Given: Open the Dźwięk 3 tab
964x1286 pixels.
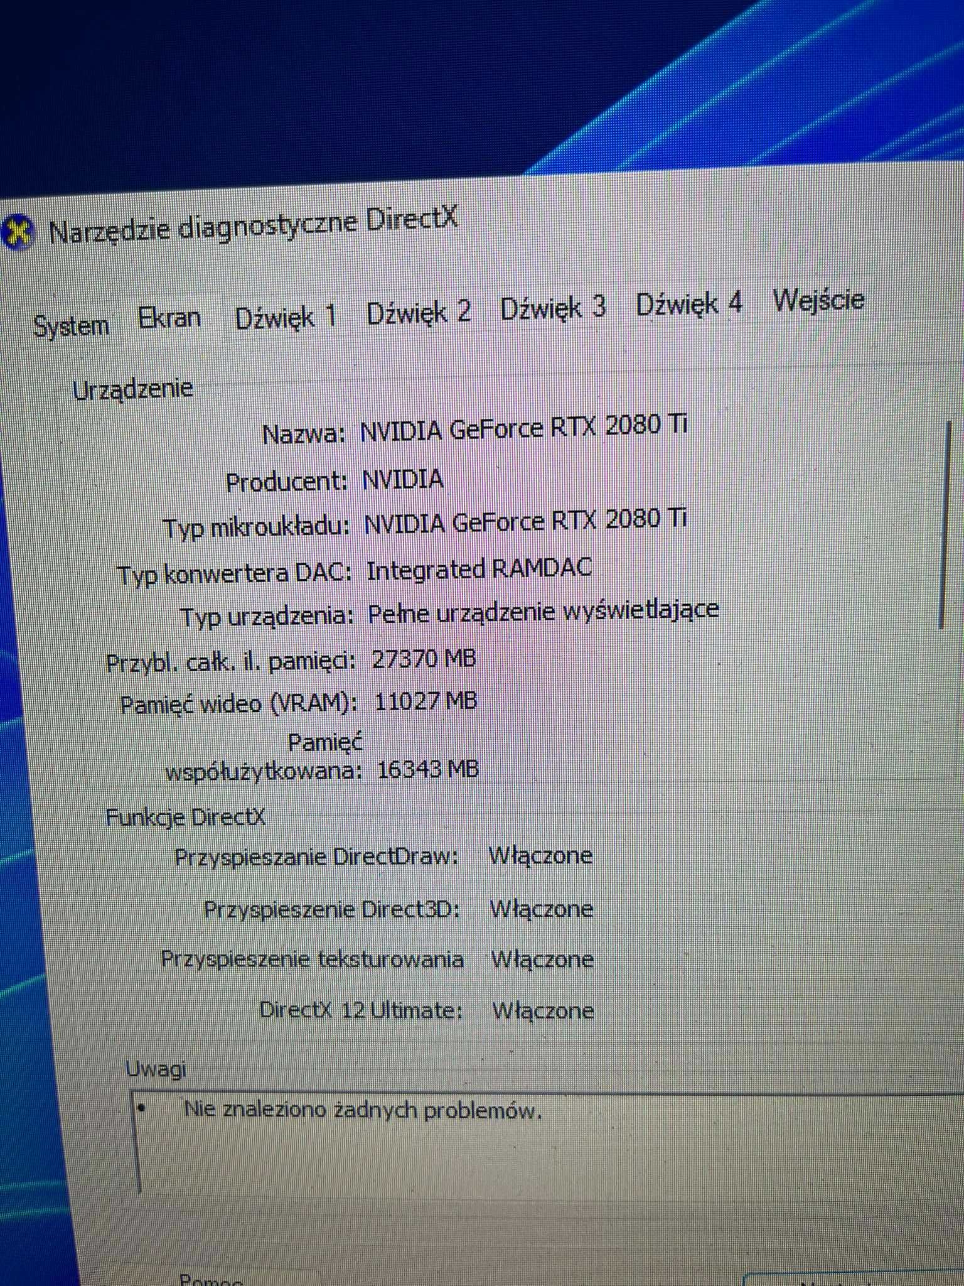Looking at the screenshot, I should click(x=553, y=308).
